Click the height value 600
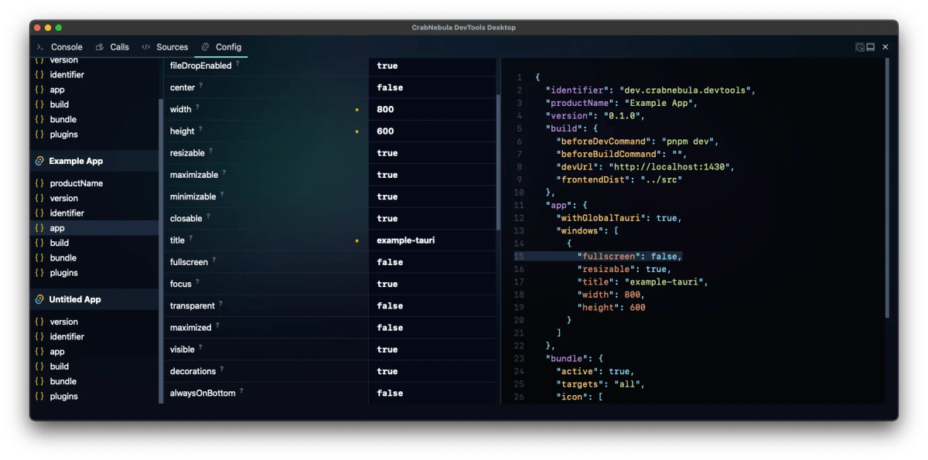Screen dimensions: 928x460 tap(385, 131)
